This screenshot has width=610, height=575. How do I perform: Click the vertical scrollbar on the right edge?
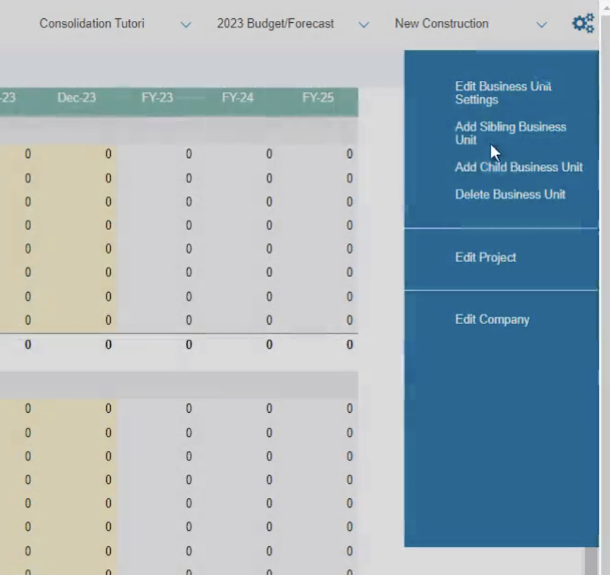click(x=591, y=559)
